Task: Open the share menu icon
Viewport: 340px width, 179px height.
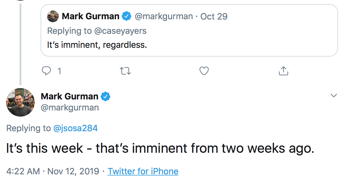Action: [283, 71]
